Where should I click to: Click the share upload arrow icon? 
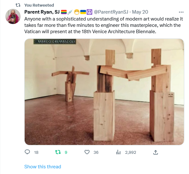155,152
